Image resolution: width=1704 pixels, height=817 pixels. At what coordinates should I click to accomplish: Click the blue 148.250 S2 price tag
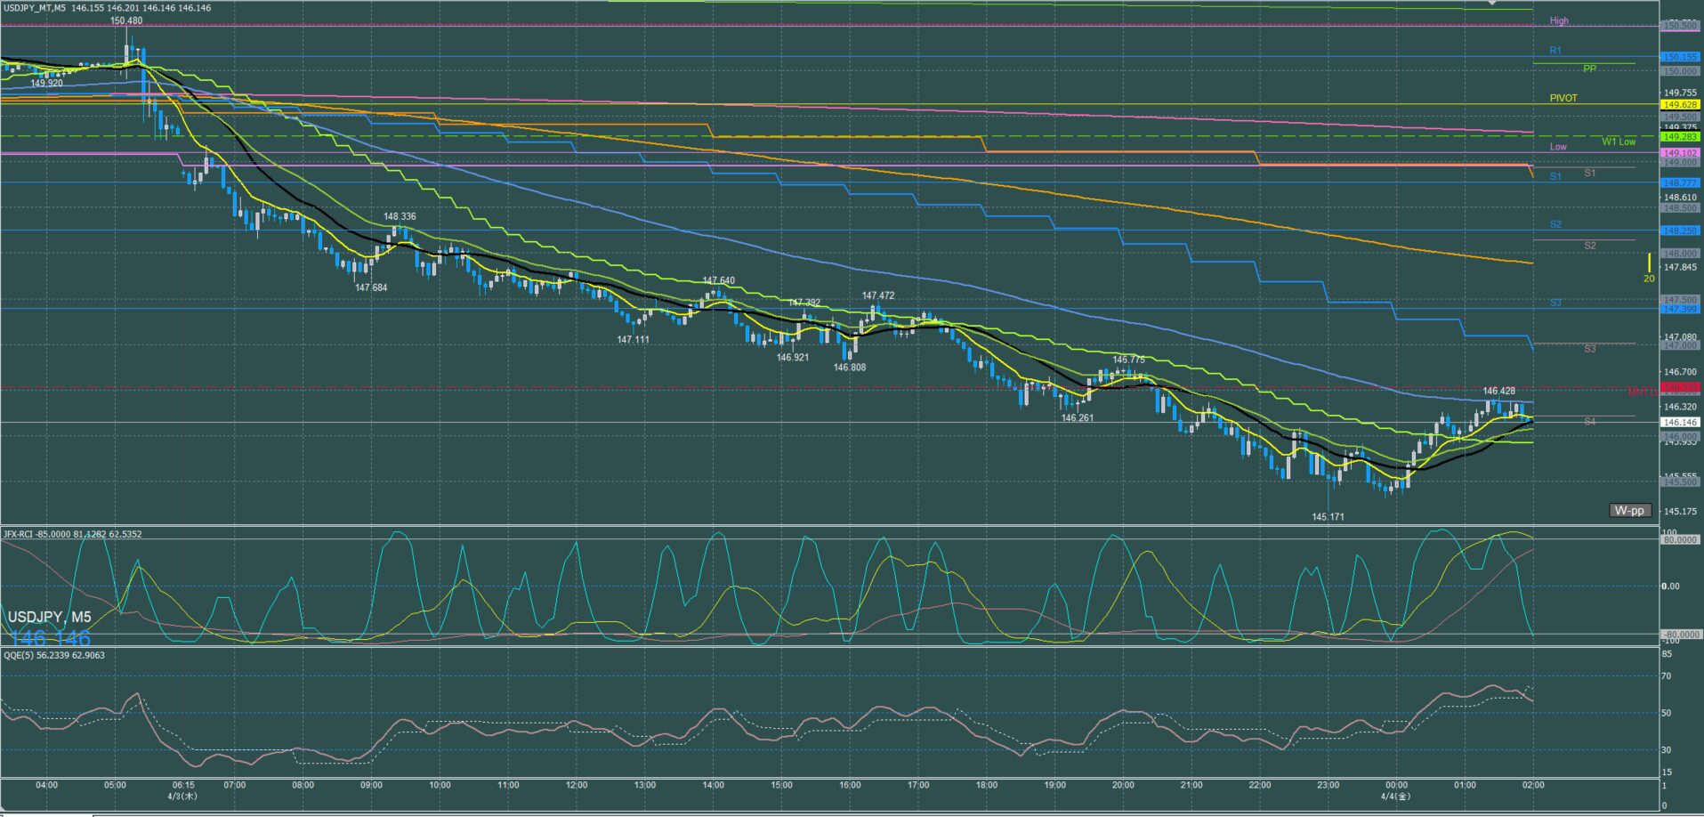1680,231
